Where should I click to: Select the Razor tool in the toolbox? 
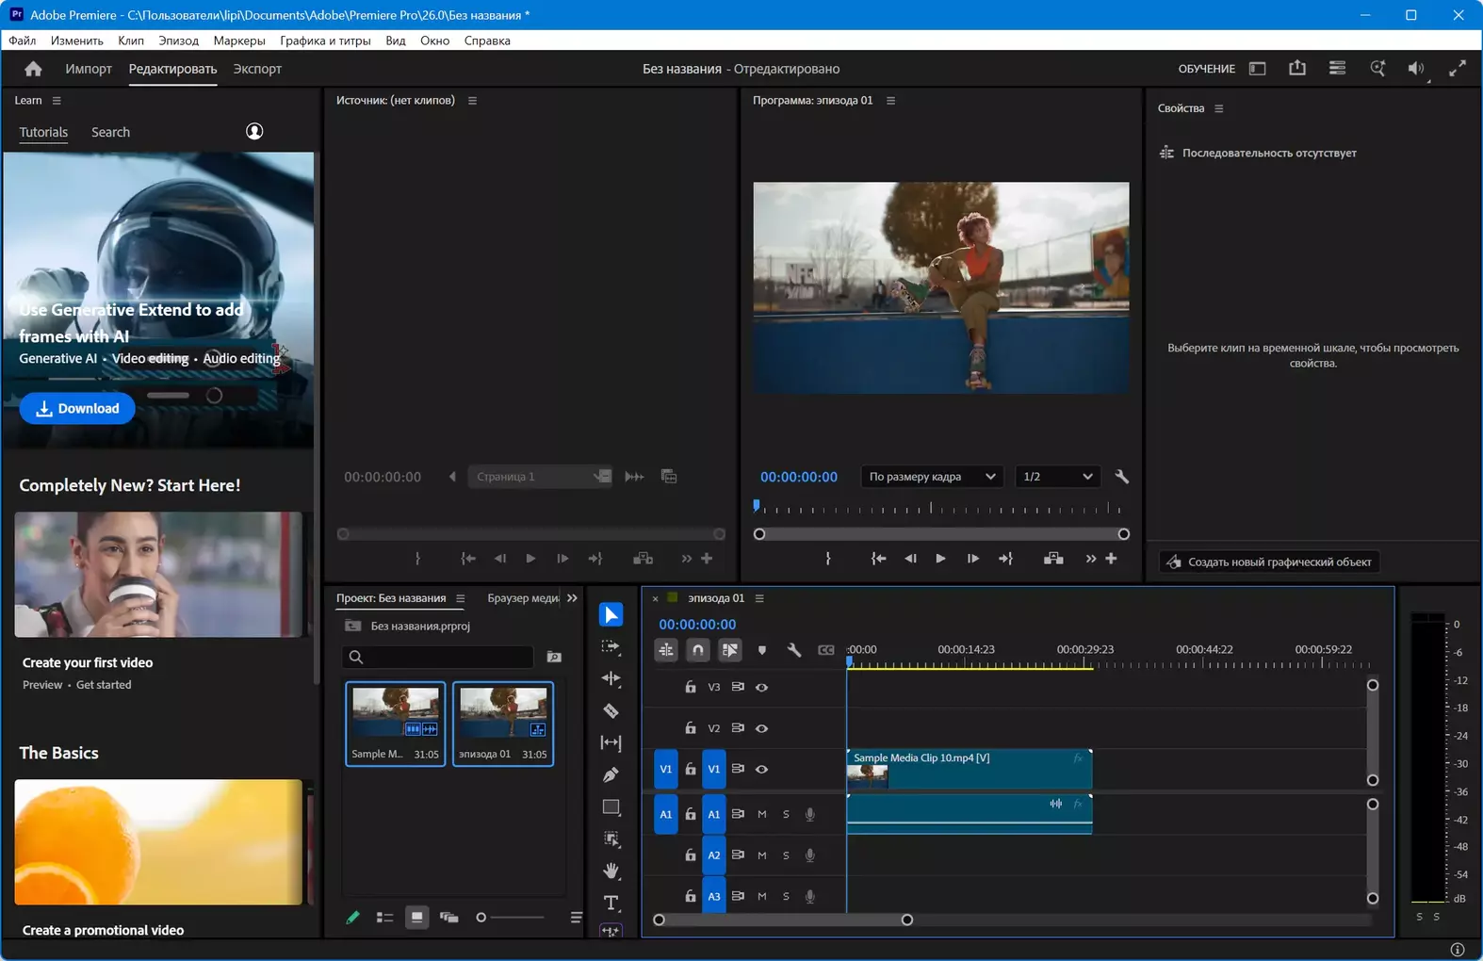(x=611, y=710)
